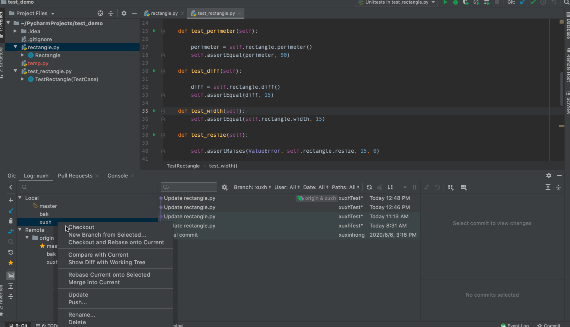Open Git tool window settings gear
This screenshot has width=570, height=327.
coord(549,175)
